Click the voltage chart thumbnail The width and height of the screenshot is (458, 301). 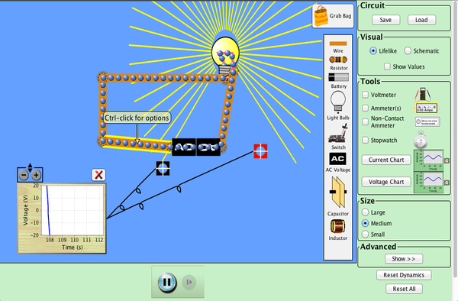click(429, 183)
